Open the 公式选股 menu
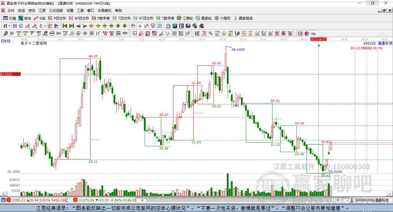The width and height of the screenshot is (393, 212). [x=56, y=10]
